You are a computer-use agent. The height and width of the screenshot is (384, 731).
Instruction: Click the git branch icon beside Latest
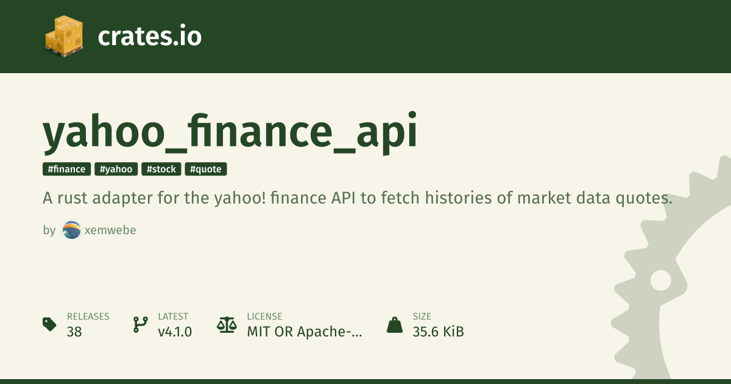pos(140,324)
